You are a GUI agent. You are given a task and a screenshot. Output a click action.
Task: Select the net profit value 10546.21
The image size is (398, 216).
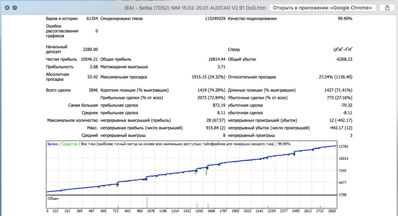89,59
